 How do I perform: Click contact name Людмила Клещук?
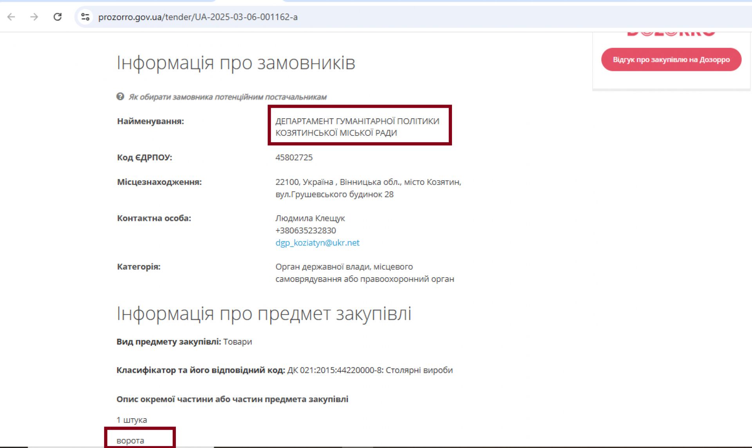(310, 218)
